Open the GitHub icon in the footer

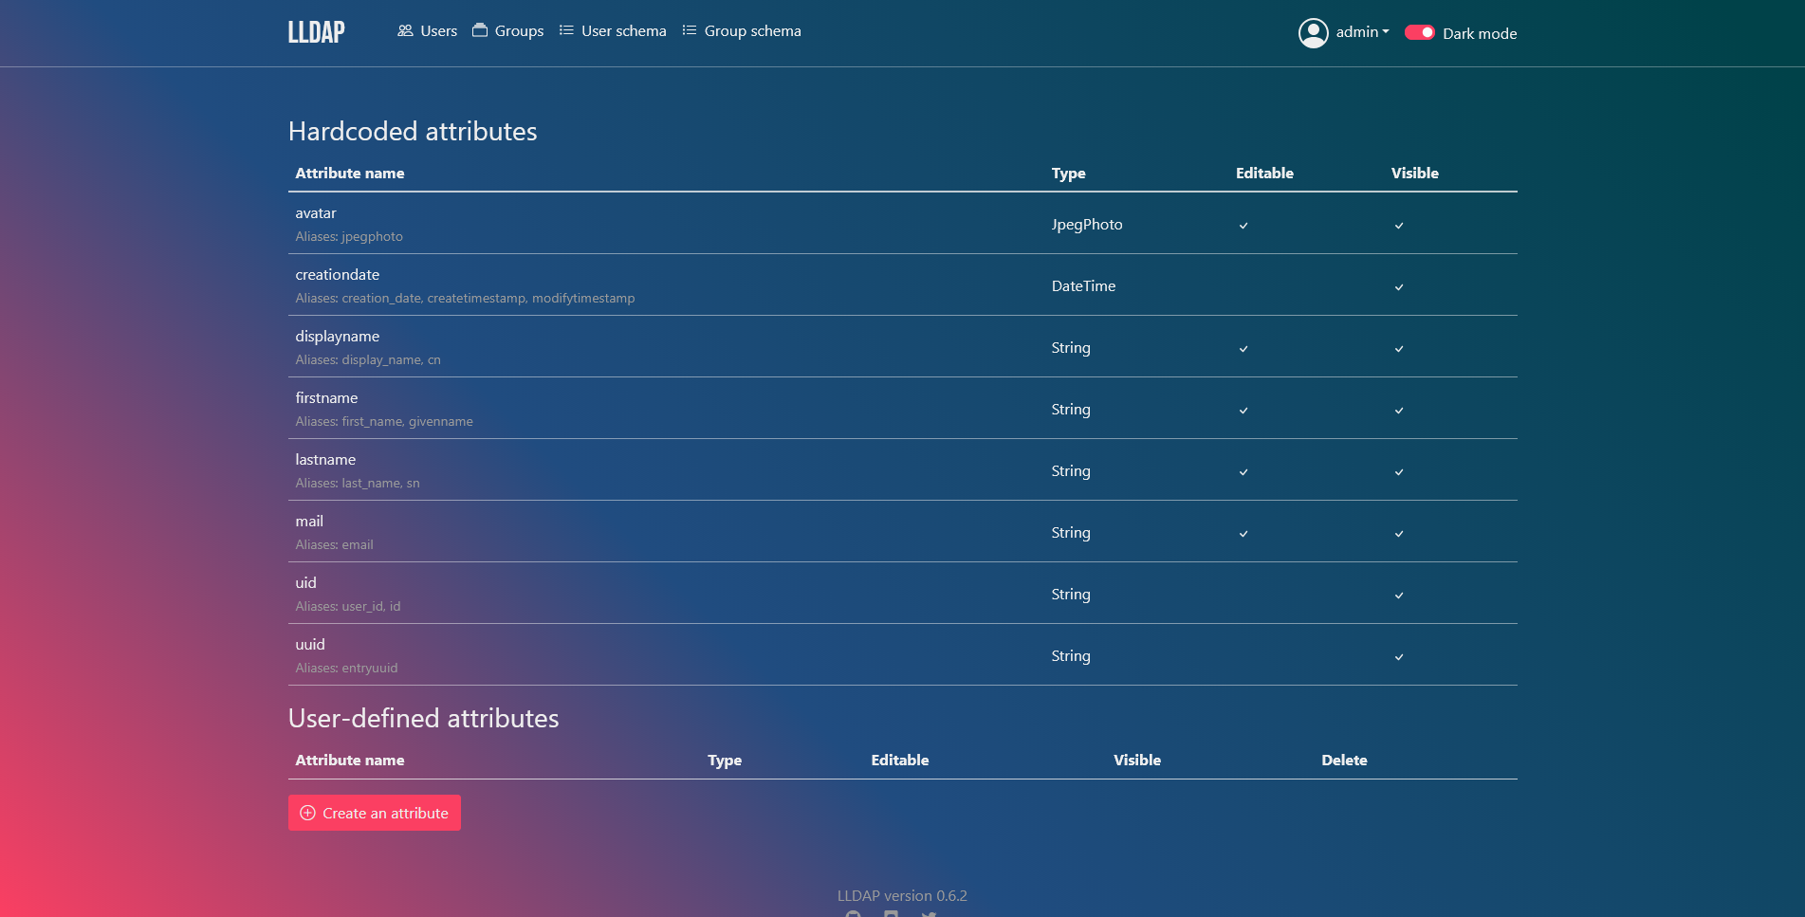(854, 913)
